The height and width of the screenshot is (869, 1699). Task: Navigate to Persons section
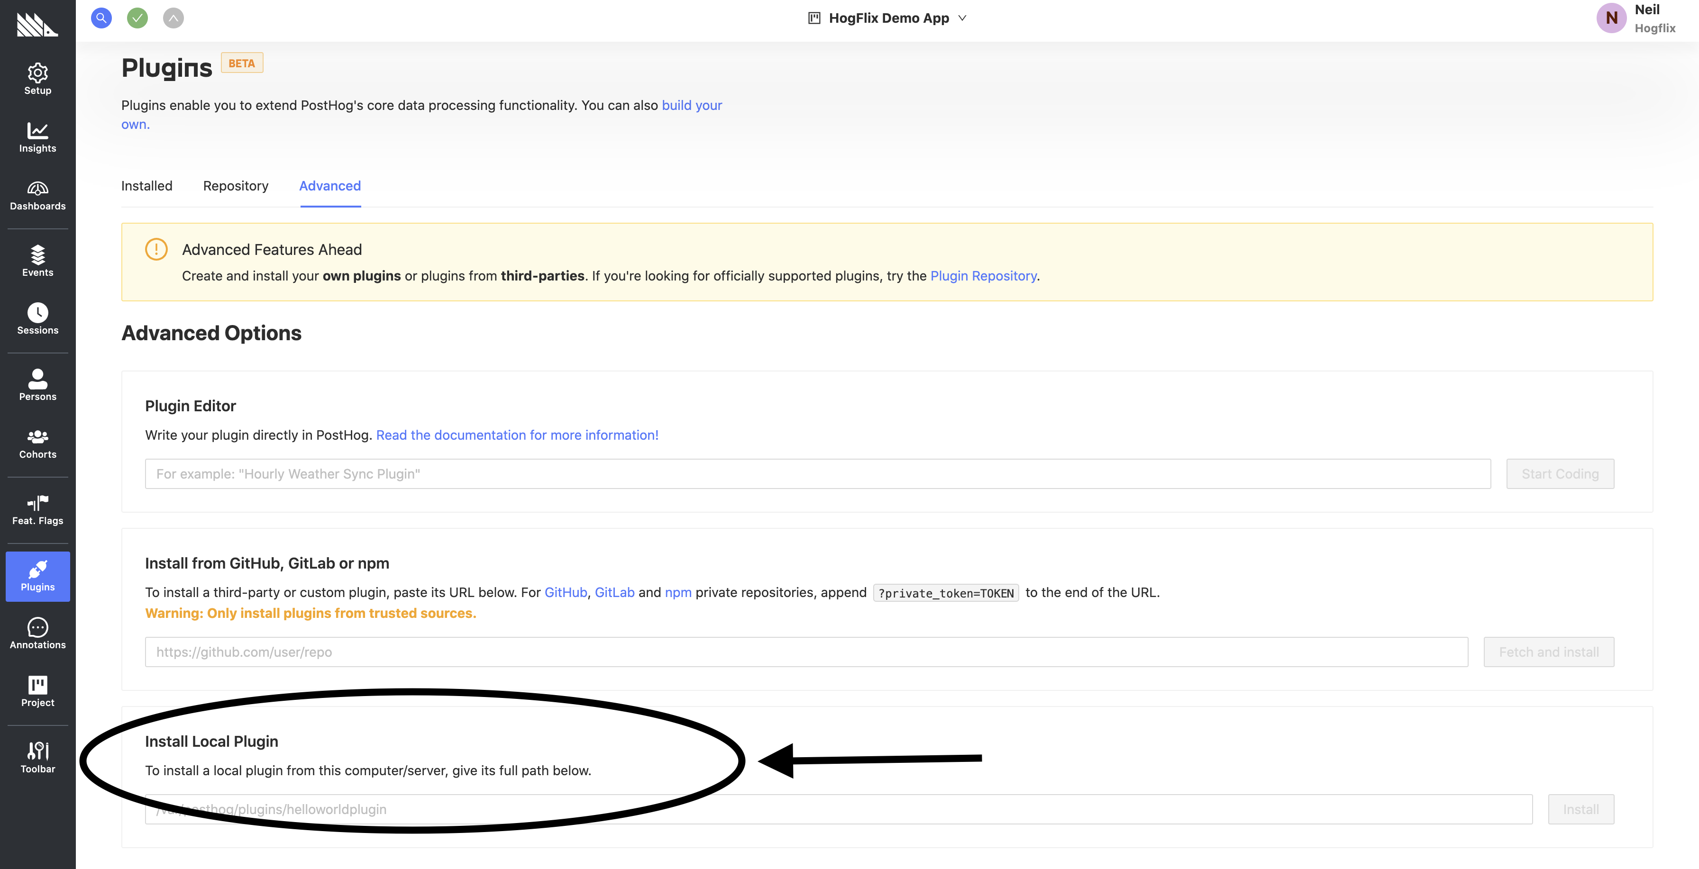click(x=37, y=382)
